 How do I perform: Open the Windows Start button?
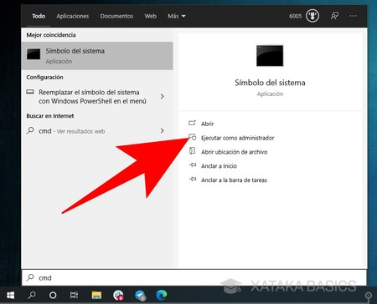click(11, 295)
